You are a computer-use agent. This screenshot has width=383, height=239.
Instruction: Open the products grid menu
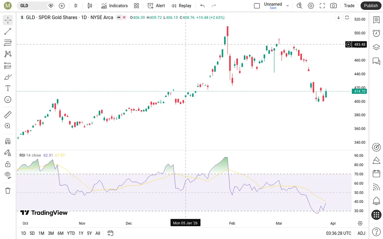tap(376, 215)
